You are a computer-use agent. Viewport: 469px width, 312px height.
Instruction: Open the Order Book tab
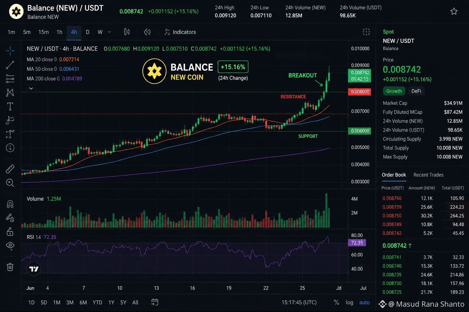click(x=394, y=175)
